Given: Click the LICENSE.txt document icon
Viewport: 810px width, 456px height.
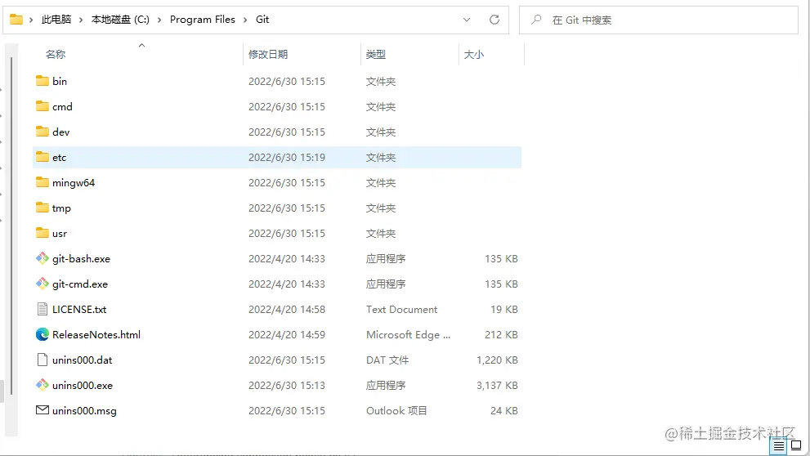Looking at the screenshot, I should [x=43, y=309].
